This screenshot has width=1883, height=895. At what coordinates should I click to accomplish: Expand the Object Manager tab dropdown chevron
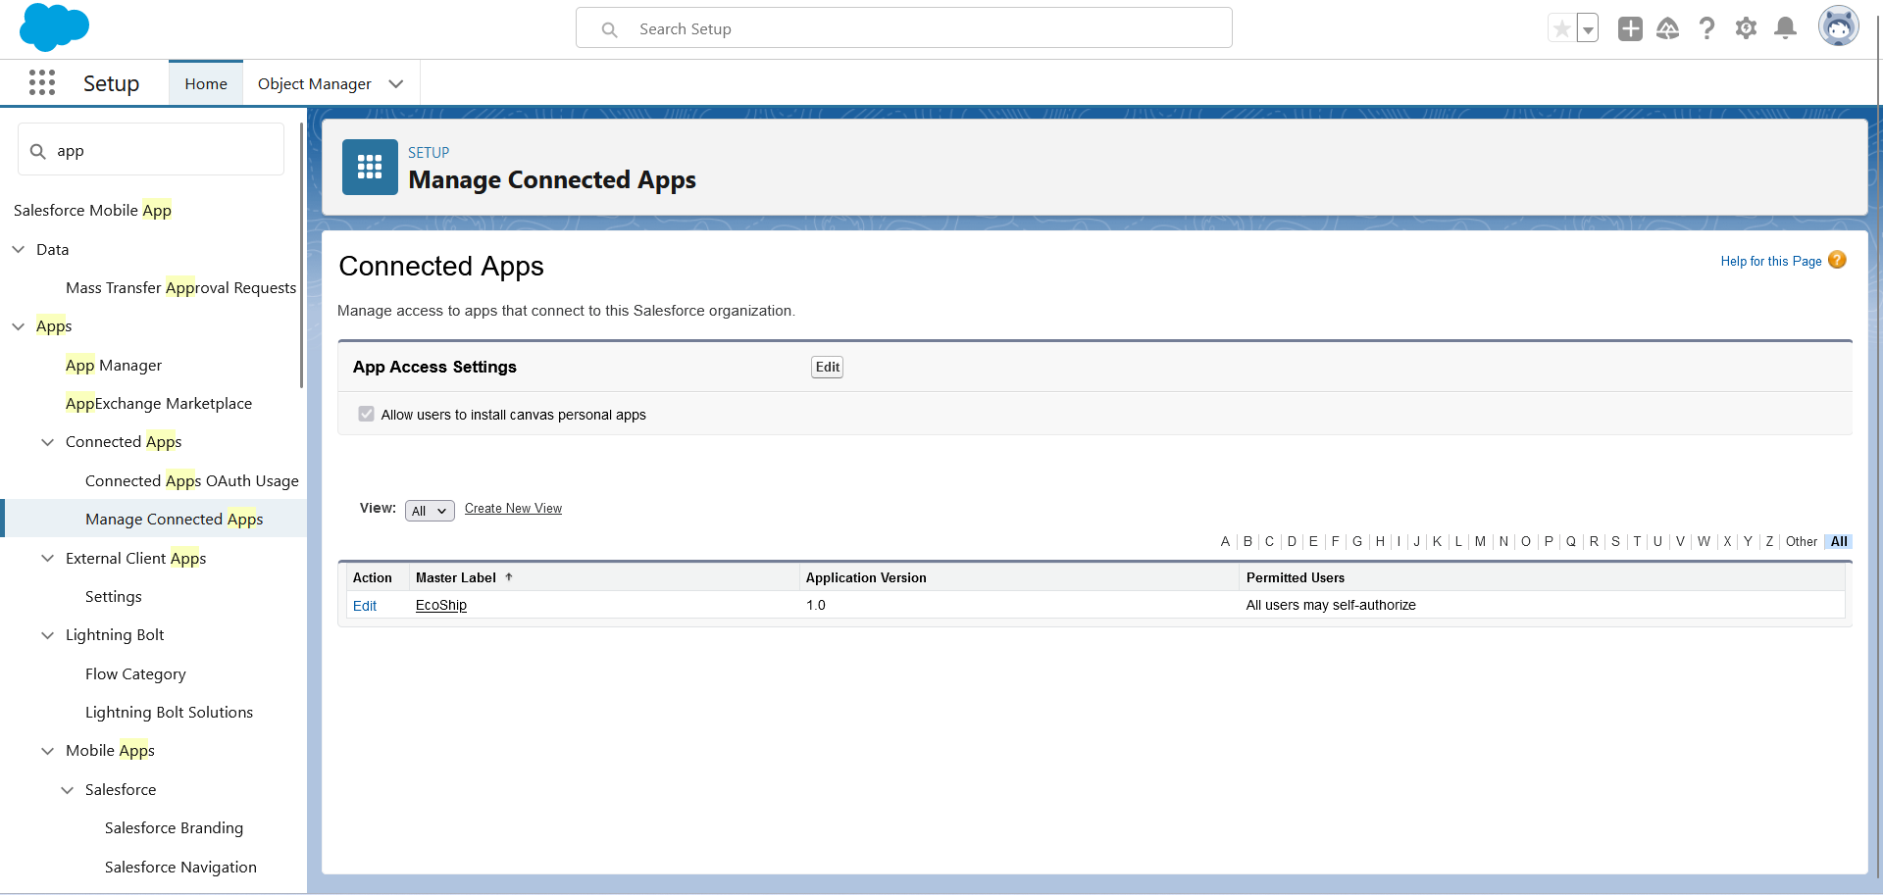click(x=396, y=84)
